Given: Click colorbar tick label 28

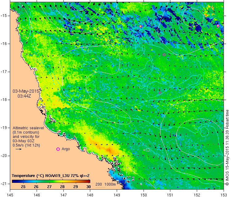Looking at the screenshot, I should coord(62,187).
